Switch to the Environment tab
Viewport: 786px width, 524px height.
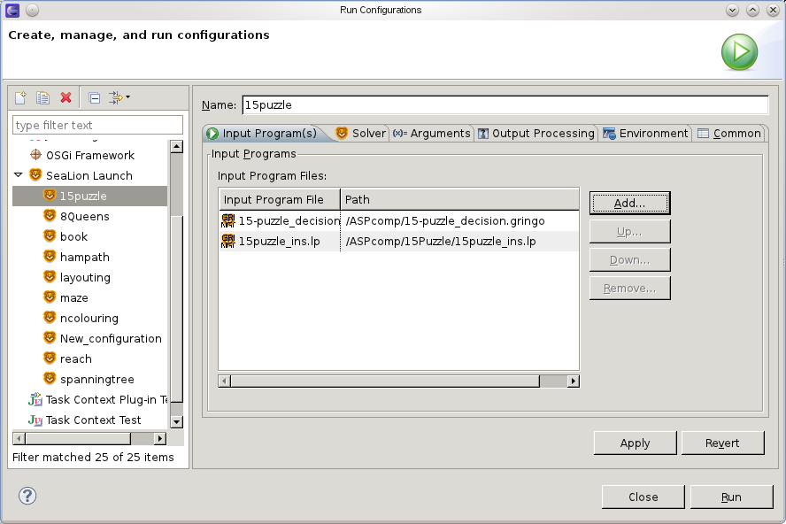(x=645, y=134)
